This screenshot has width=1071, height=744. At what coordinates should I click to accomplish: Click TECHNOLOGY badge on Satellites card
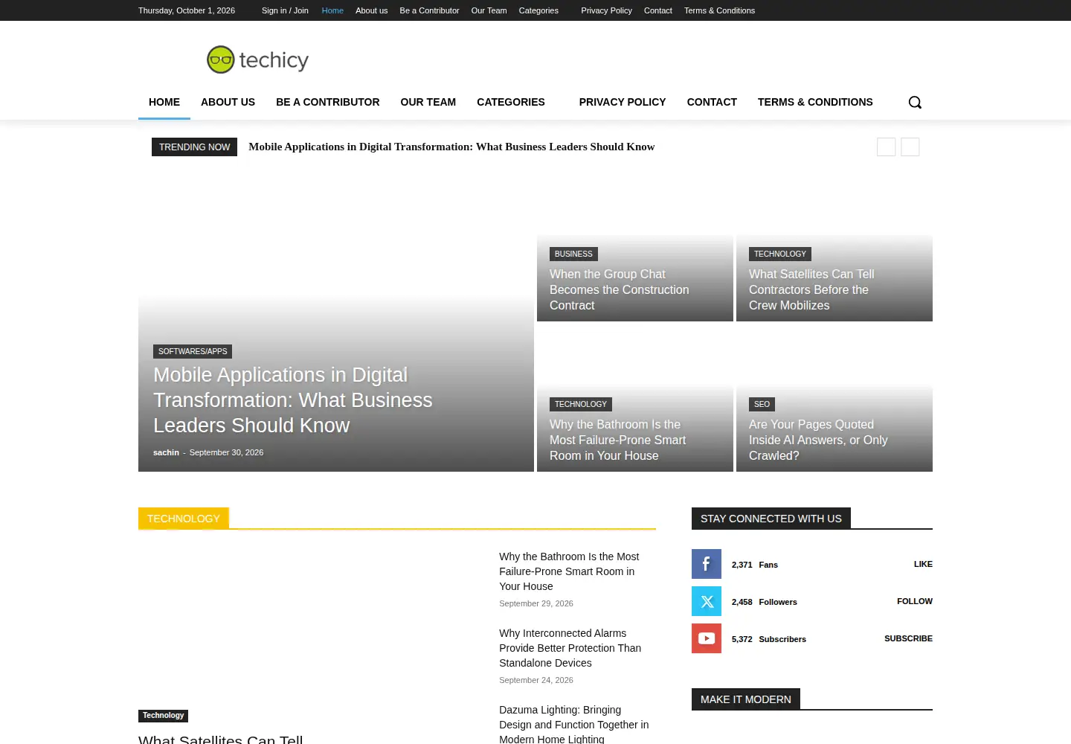coord(779,254)
